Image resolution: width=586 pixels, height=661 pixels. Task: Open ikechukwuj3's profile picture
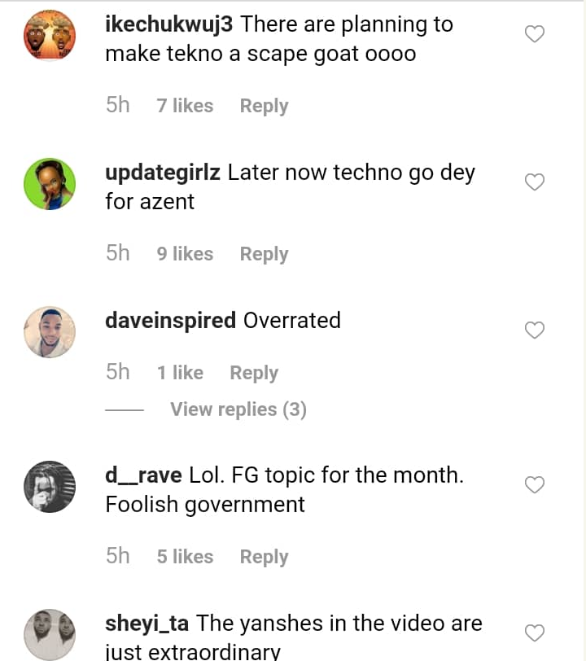point(50,35)
